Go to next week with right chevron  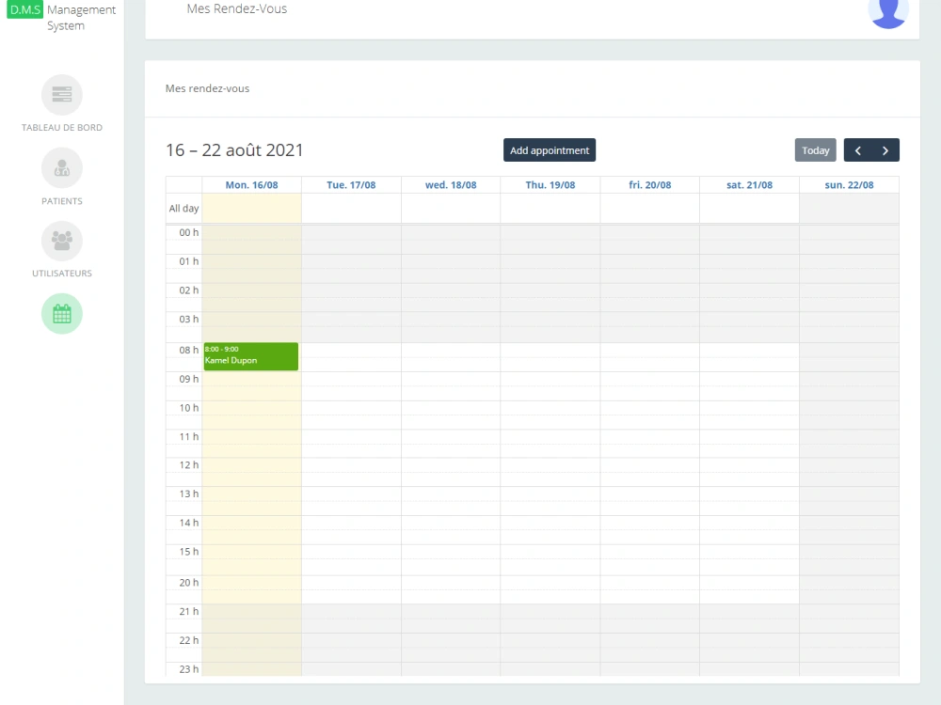(x=885, y=150)
